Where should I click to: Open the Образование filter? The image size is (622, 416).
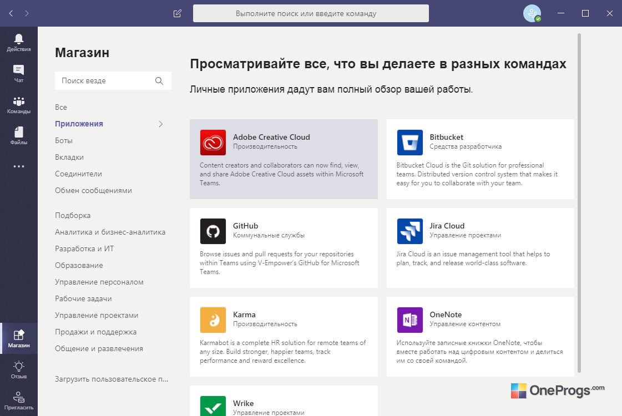click(x=79, y=265)
